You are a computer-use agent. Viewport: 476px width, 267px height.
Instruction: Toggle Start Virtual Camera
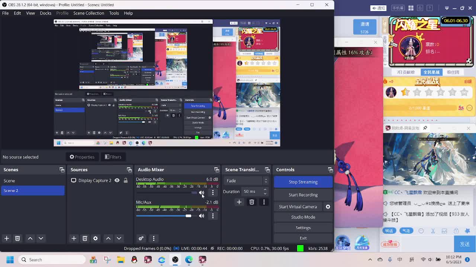point(298,207)
